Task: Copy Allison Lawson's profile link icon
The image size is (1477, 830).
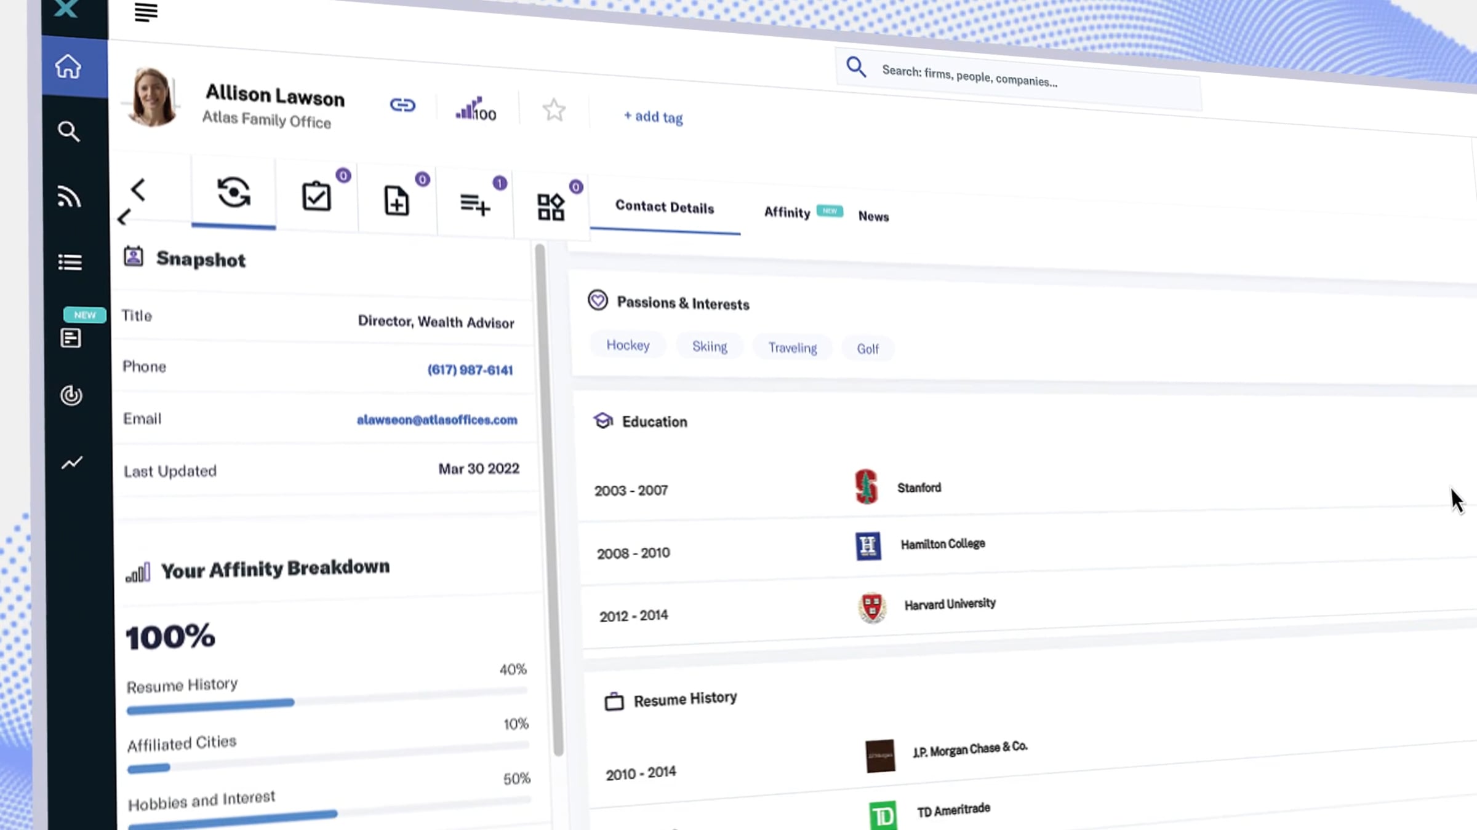Action: pyautogui.click(x=402, y=105)
